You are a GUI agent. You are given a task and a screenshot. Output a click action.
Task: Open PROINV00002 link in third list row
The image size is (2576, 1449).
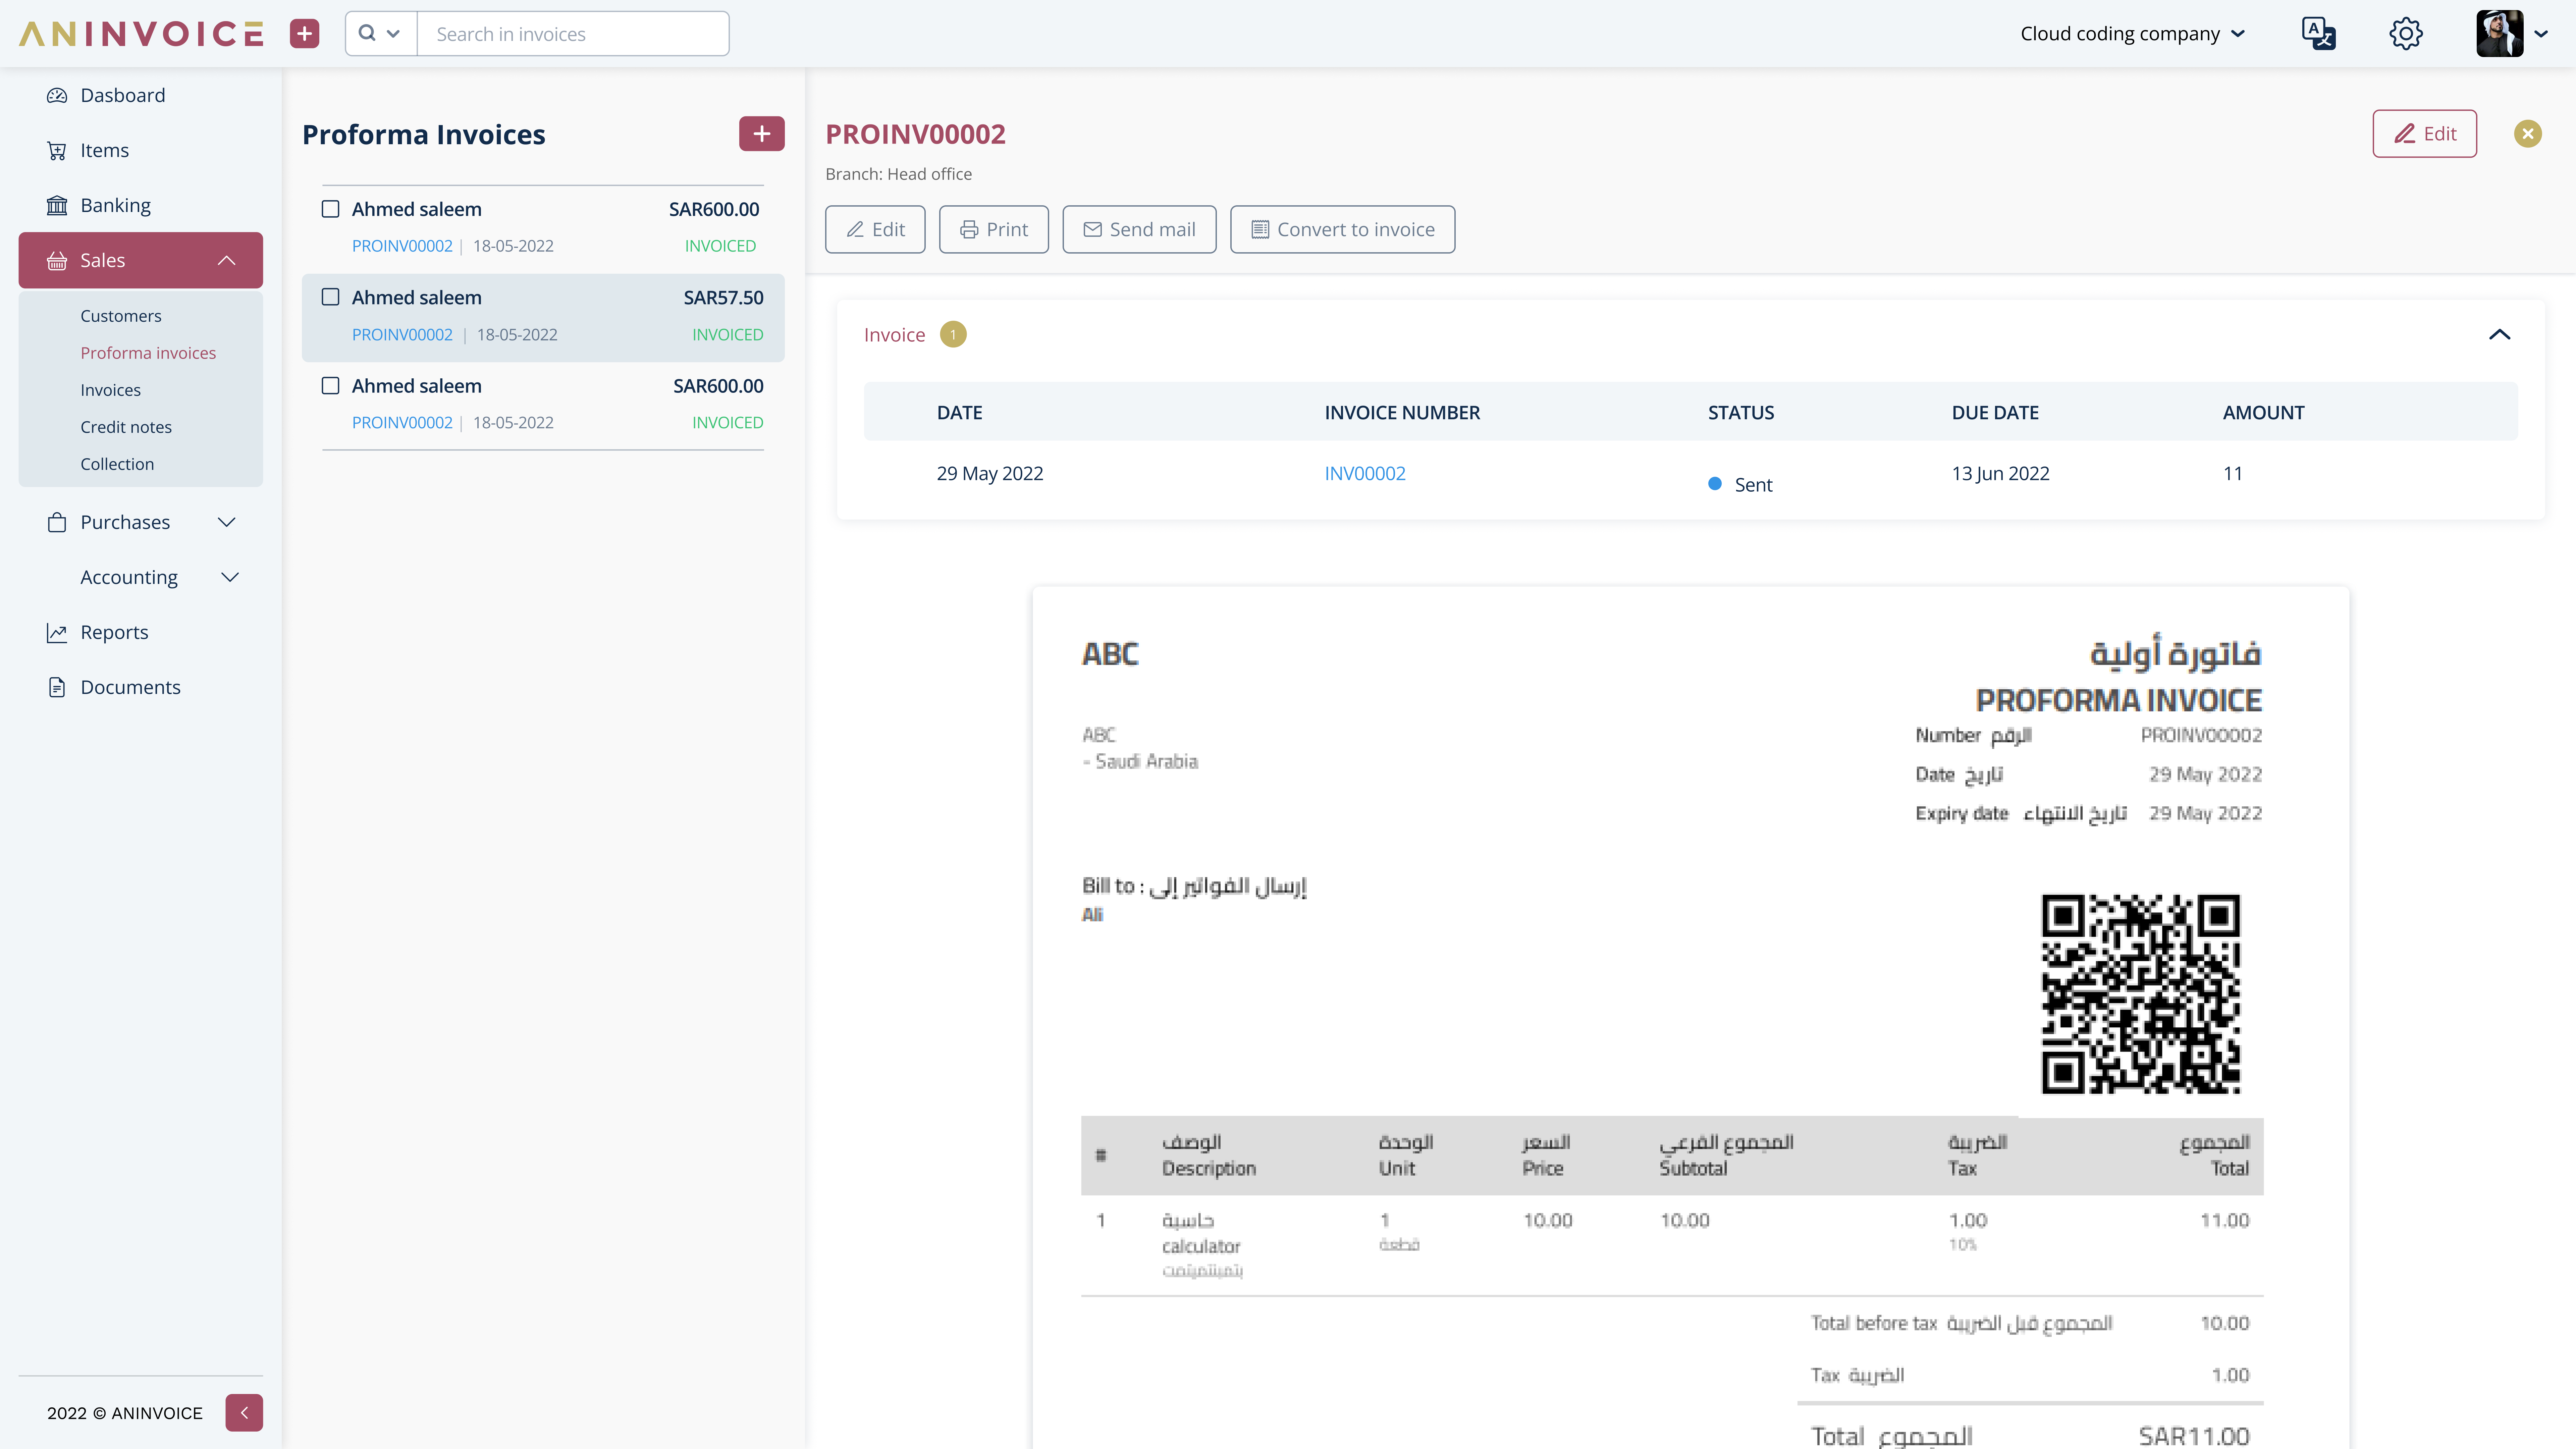402,423
